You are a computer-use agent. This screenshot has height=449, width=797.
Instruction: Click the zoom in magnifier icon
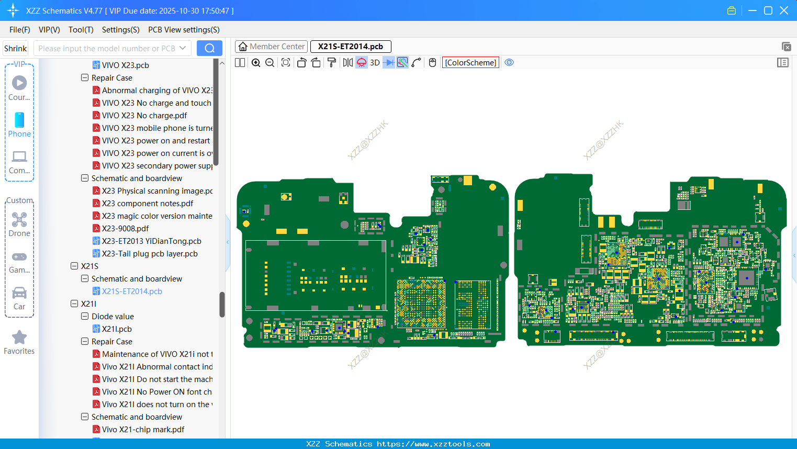click(256, 63)
